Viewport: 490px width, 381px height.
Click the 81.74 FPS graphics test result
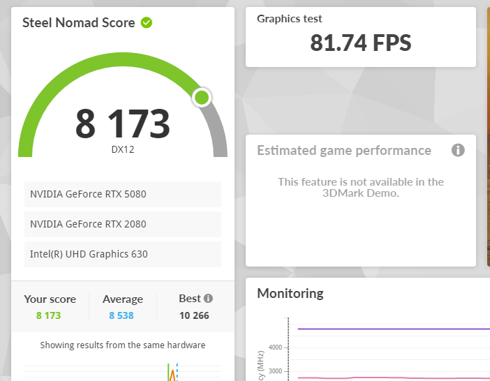[x=361, y=43]
